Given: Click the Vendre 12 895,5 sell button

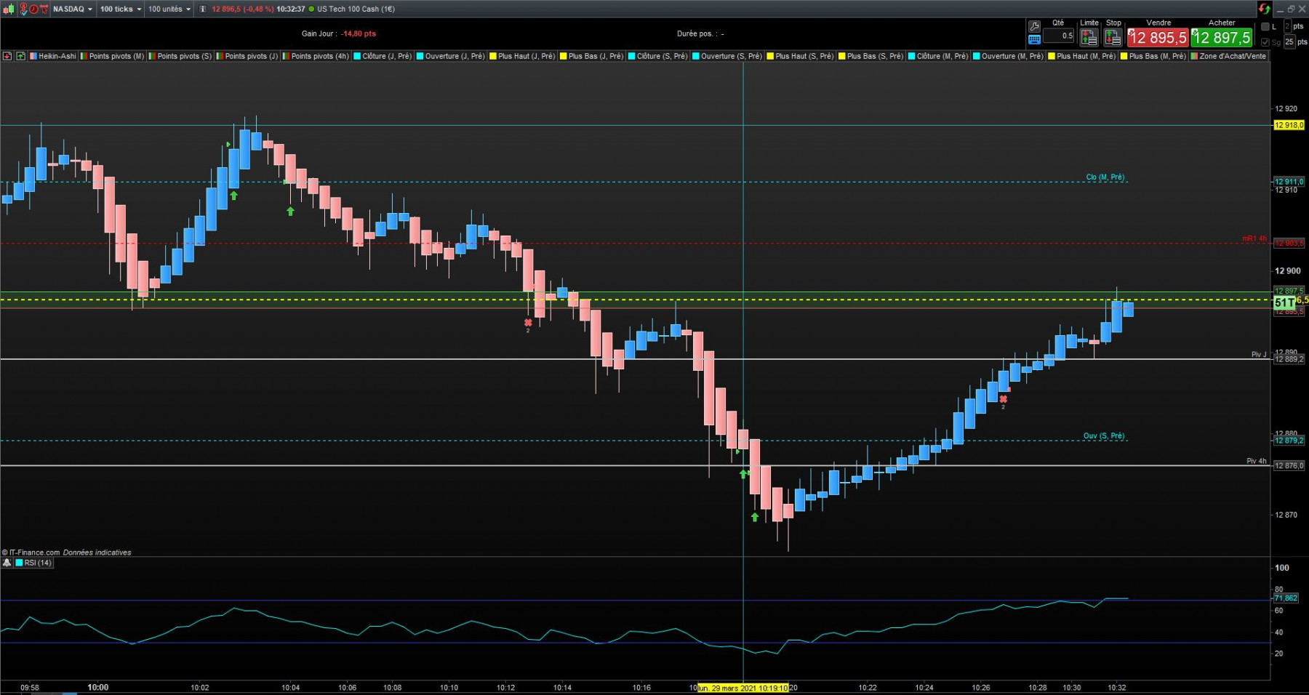Looking at the screenshot, I should 1158,37.
